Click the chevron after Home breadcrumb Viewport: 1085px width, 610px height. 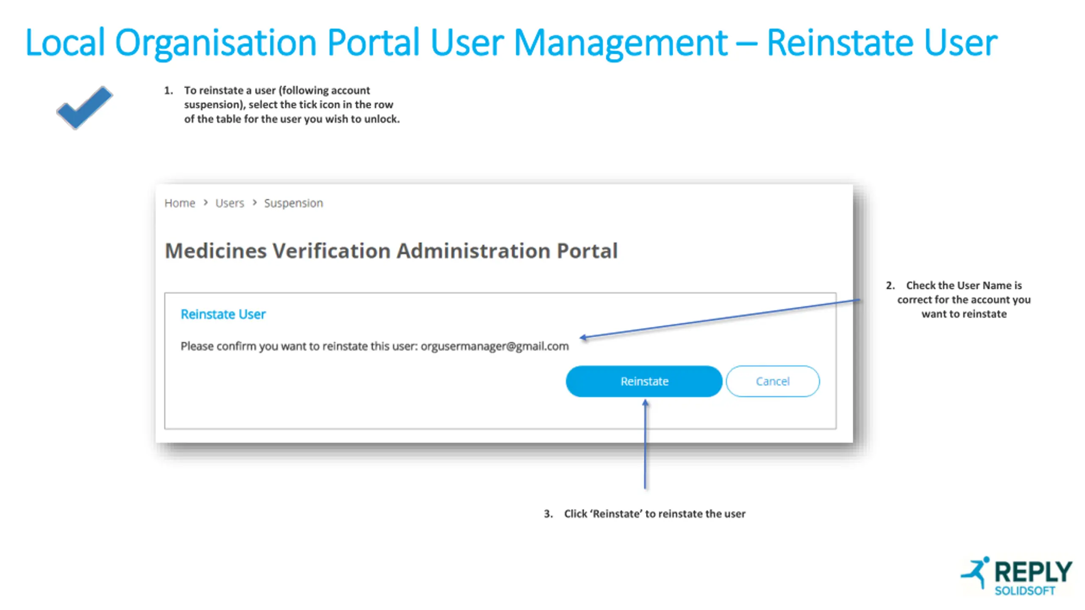[x=206, y=203]
